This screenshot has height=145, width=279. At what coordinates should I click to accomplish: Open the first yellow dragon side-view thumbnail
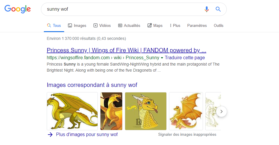(x=72, y=111)
